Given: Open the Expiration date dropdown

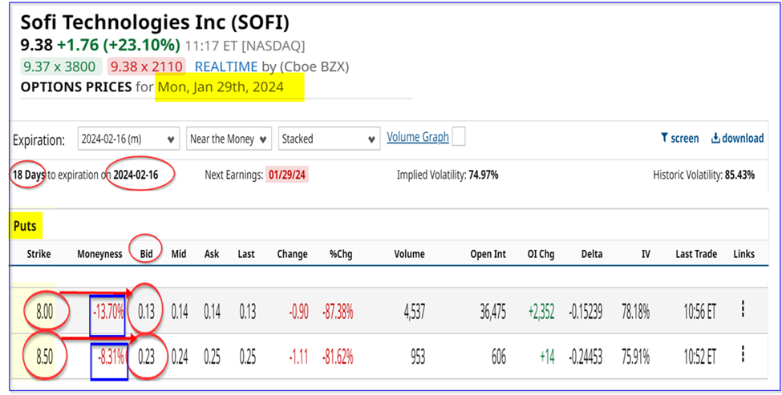Looking at the screenshot, I should pos(128,139).
